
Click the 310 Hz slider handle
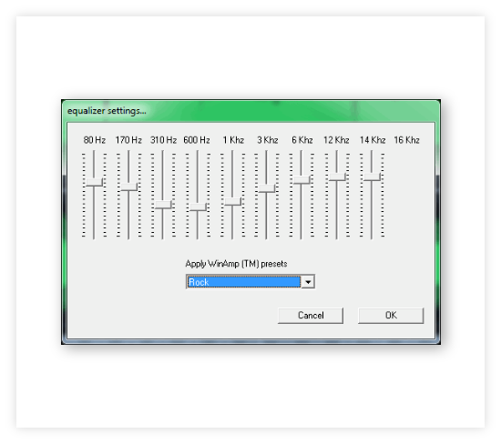163,205
